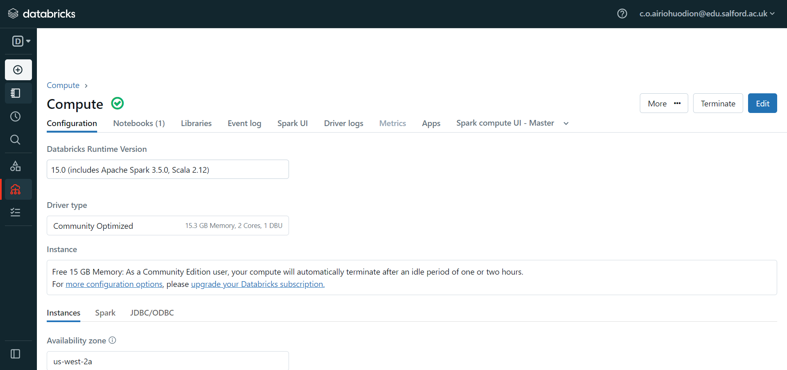Open the Spark UI tab

293,123
